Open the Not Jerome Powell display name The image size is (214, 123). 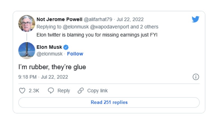59,19
